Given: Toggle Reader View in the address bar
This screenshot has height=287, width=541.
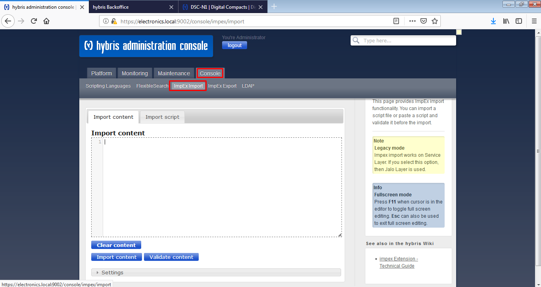Looking at the screenshot, I should (x=396, y=21).
